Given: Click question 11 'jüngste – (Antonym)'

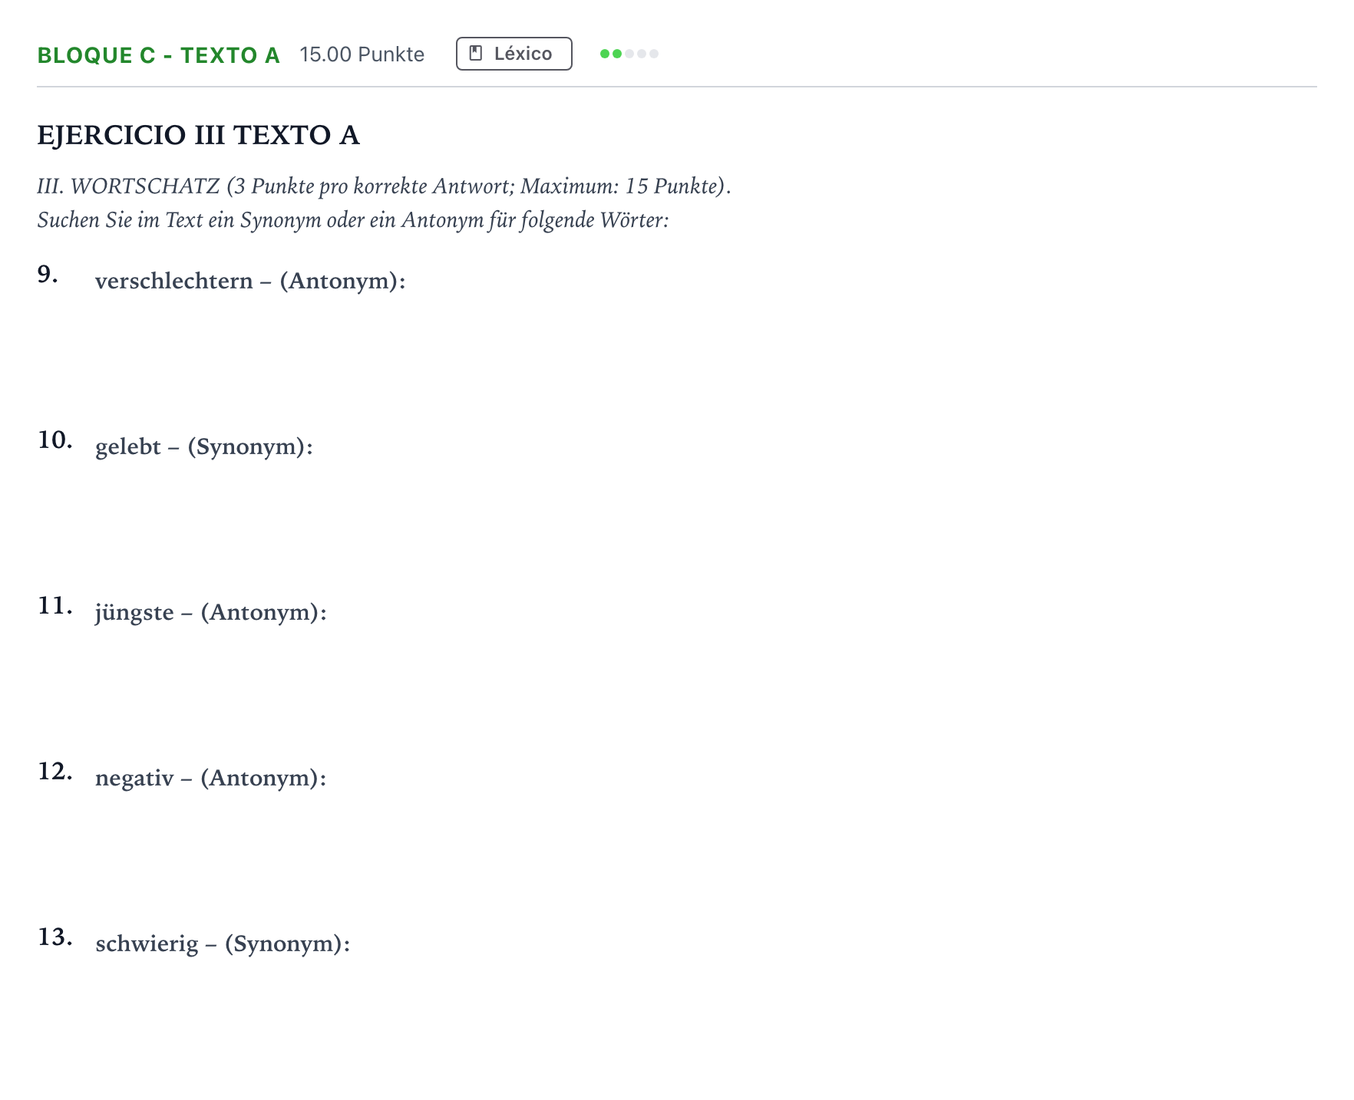Looking at the screenshot, I should pos(211,612).
